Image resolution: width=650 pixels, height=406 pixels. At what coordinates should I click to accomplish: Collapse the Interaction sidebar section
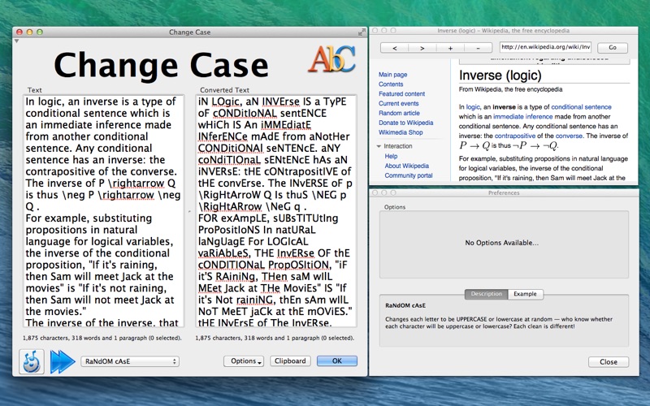coord(379,146)
